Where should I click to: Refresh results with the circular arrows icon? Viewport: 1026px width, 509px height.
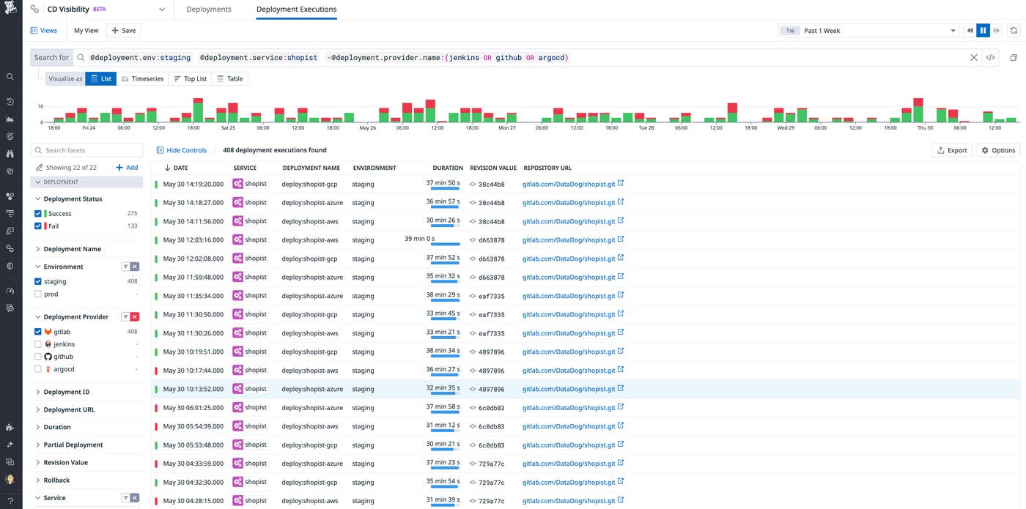[1014, 31]
